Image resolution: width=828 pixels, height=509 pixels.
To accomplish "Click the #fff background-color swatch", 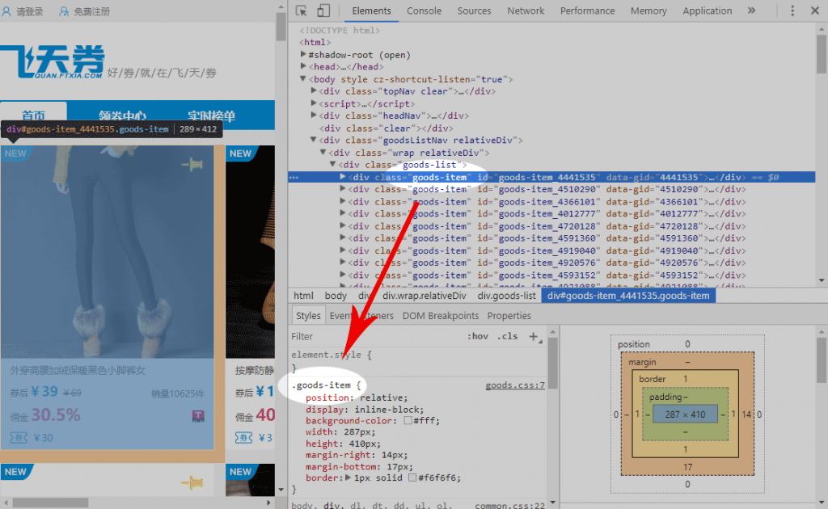I will point(410,421).
